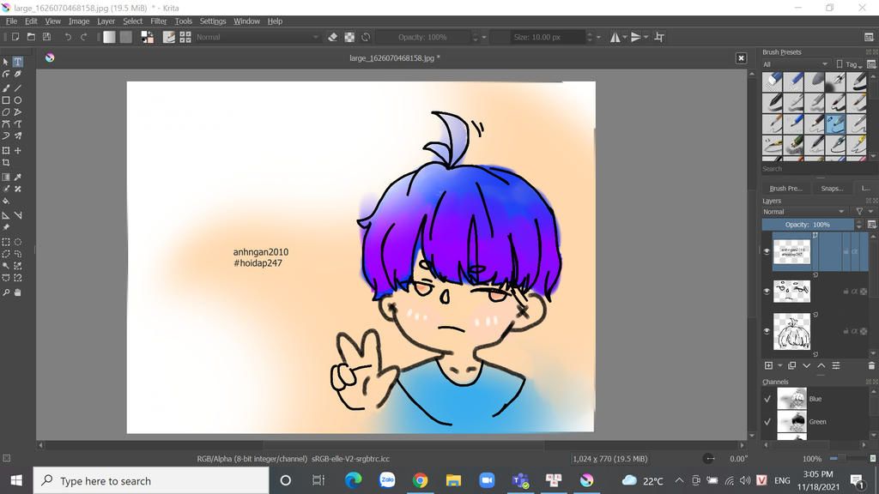Click reload original preset icon
The width and height of the screenshot is (879, 494).
point(366,37)
